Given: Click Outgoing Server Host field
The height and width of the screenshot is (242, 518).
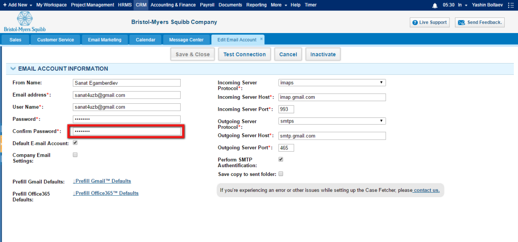Looking at the screenshot, I should click(x=332, y=136).
